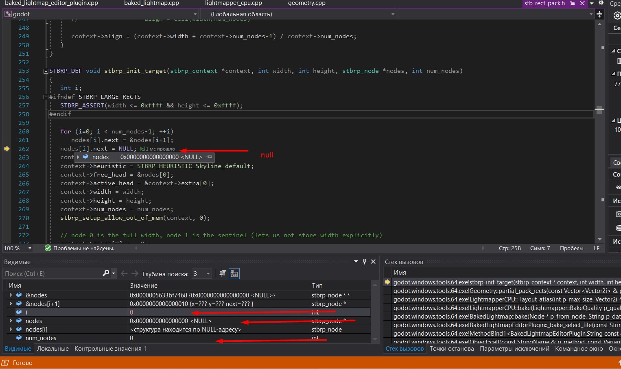Click the filter icon next to Глубина поиска

(222, 273)
